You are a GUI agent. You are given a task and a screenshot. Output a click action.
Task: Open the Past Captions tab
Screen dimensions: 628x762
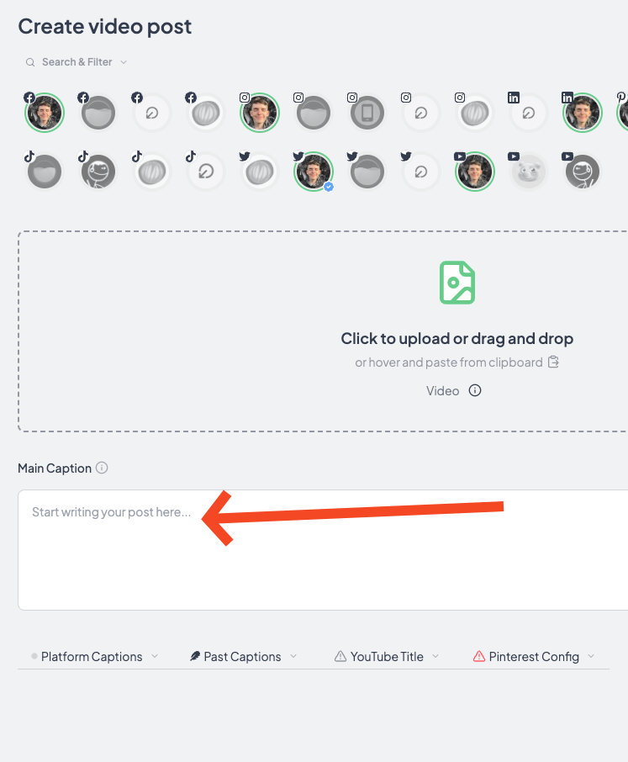point(243,657)
